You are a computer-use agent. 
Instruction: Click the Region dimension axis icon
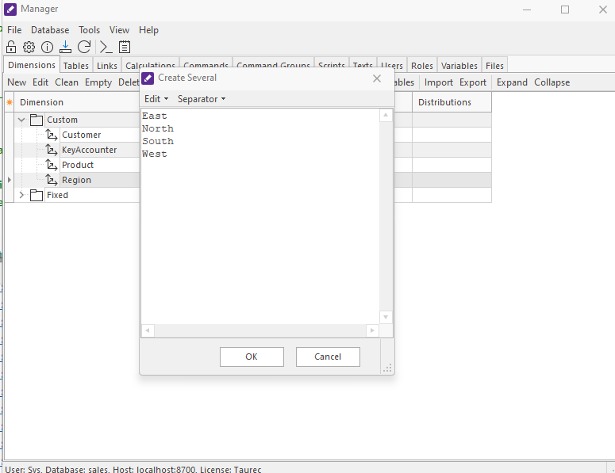(52, 180)
